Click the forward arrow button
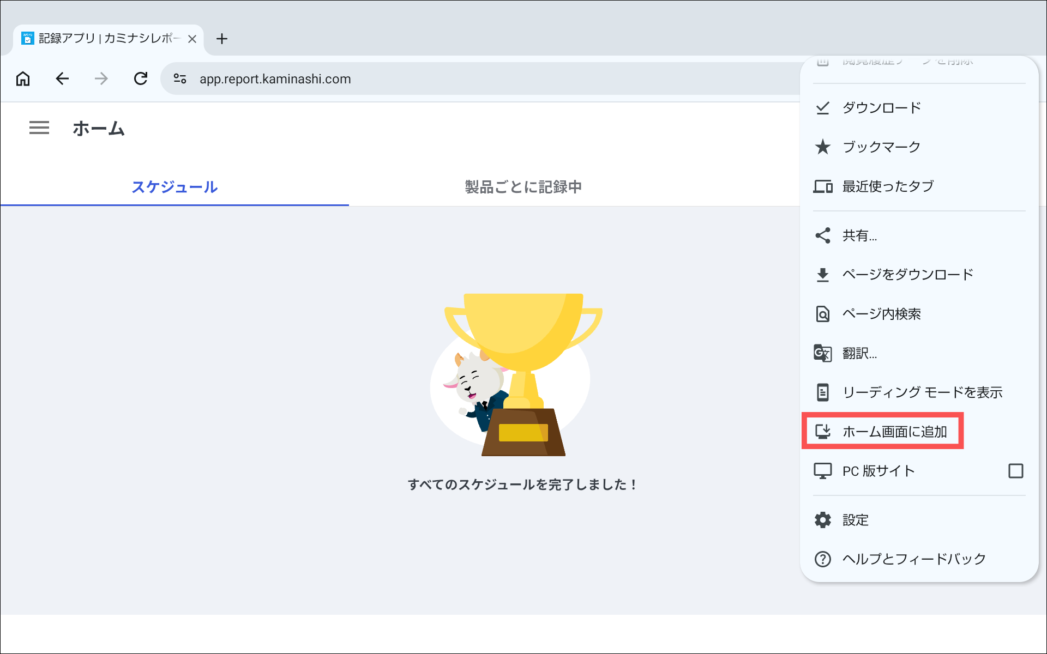This screenshot has height=654, width=1047. pos(101,79)
